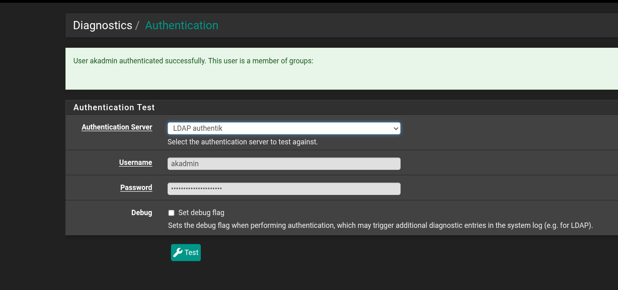Screen dimensions: 618x290
Task: Click the Diagnostics breadcrumb
Action: tap(103, 26)
